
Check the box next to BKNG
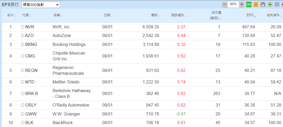pos(23,45)
